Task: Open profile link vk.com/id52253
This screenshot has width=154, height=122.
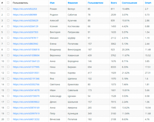Action: coord(25,9)
